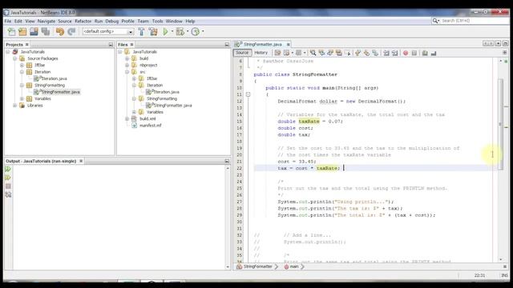This screenshot has width=513, height=288.
Task: Open the Navigate menu
Action: (x=46, y=21)
